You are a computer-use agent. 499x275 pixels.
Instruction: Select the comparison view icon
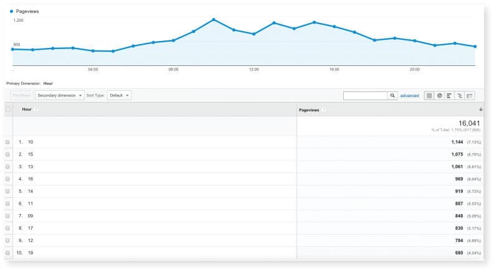click(x=459, y=96)
